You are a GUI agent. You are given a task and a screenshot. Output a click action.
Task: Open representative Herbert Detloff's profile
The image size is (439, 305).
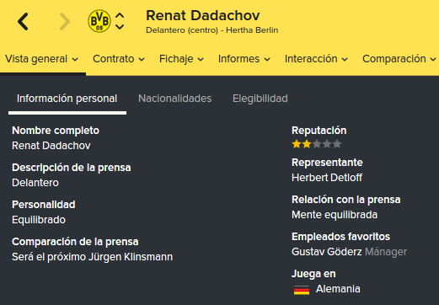327,178
